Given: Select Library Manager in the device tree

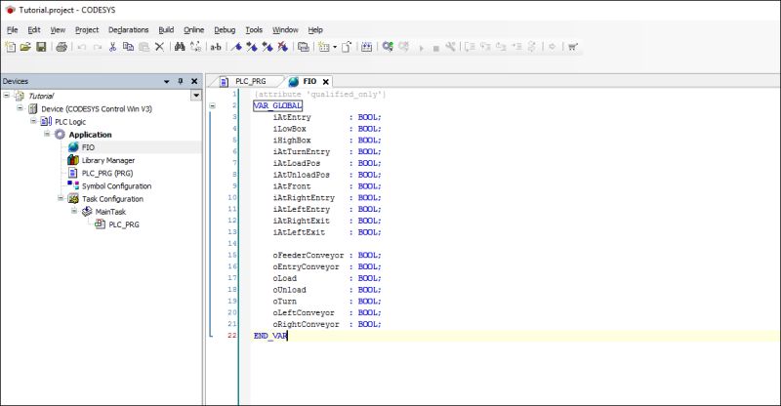Looking at the screenshot, I should (x=108, y=160).
